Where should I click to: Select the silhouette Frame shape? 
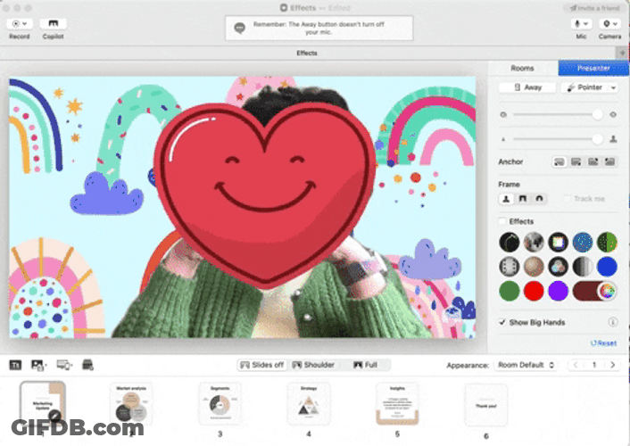pyautogui.click(x=506, y=199)
